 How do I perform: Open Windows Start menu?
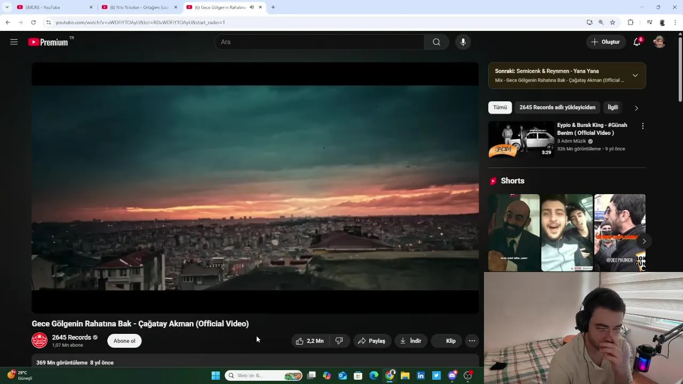(216, 375)
